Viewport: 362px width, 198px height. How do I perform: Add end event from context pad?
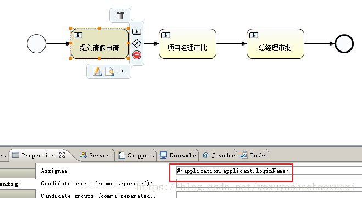click(137, 55)
